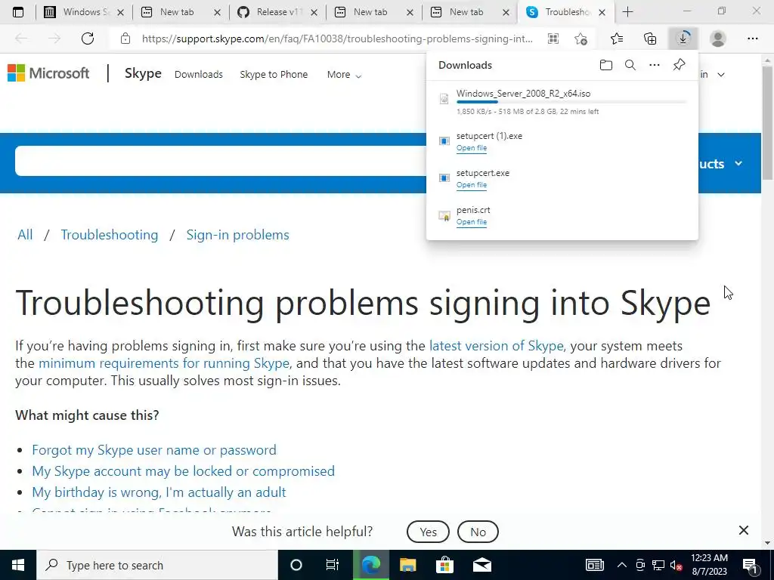Image resolution: width=774 pixels, height=580 pixels.
Task: Open Cortana circle on taskbar
Action: click(x=296, y=565)
